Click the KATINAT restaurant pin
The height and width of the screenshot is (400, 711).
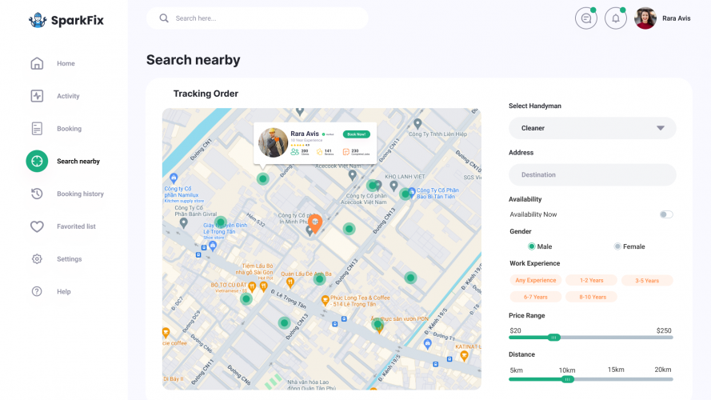pyautogui.click(x=464, y=355)
